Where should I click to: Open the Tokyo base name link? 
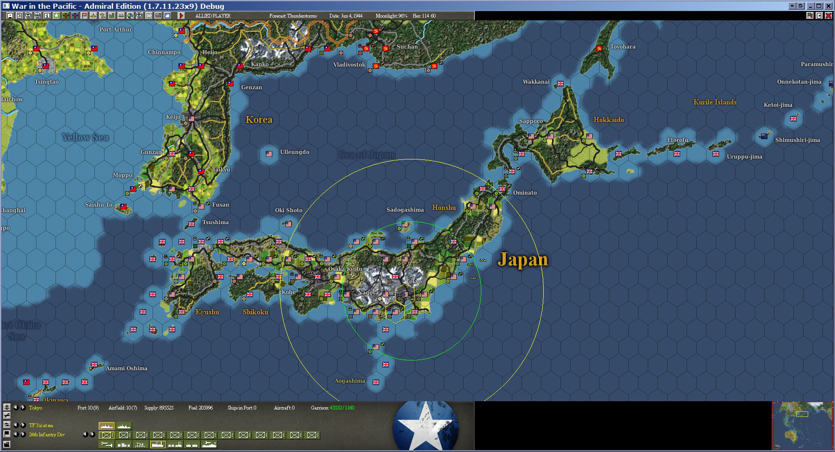36,408
